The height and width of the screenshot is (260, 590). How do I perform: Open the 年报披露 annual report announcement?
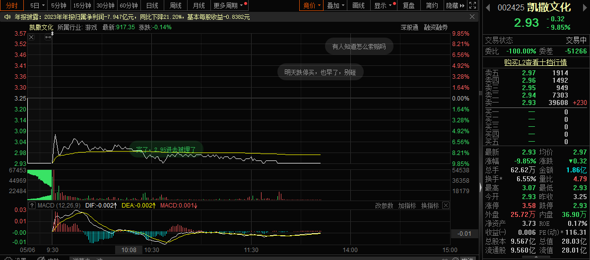point(131,17)
